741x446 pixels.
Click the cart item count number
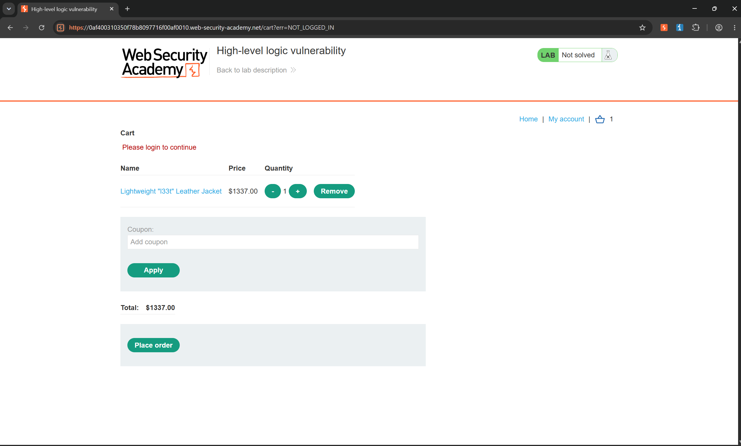pyautogui.click(x=611, y=119)
